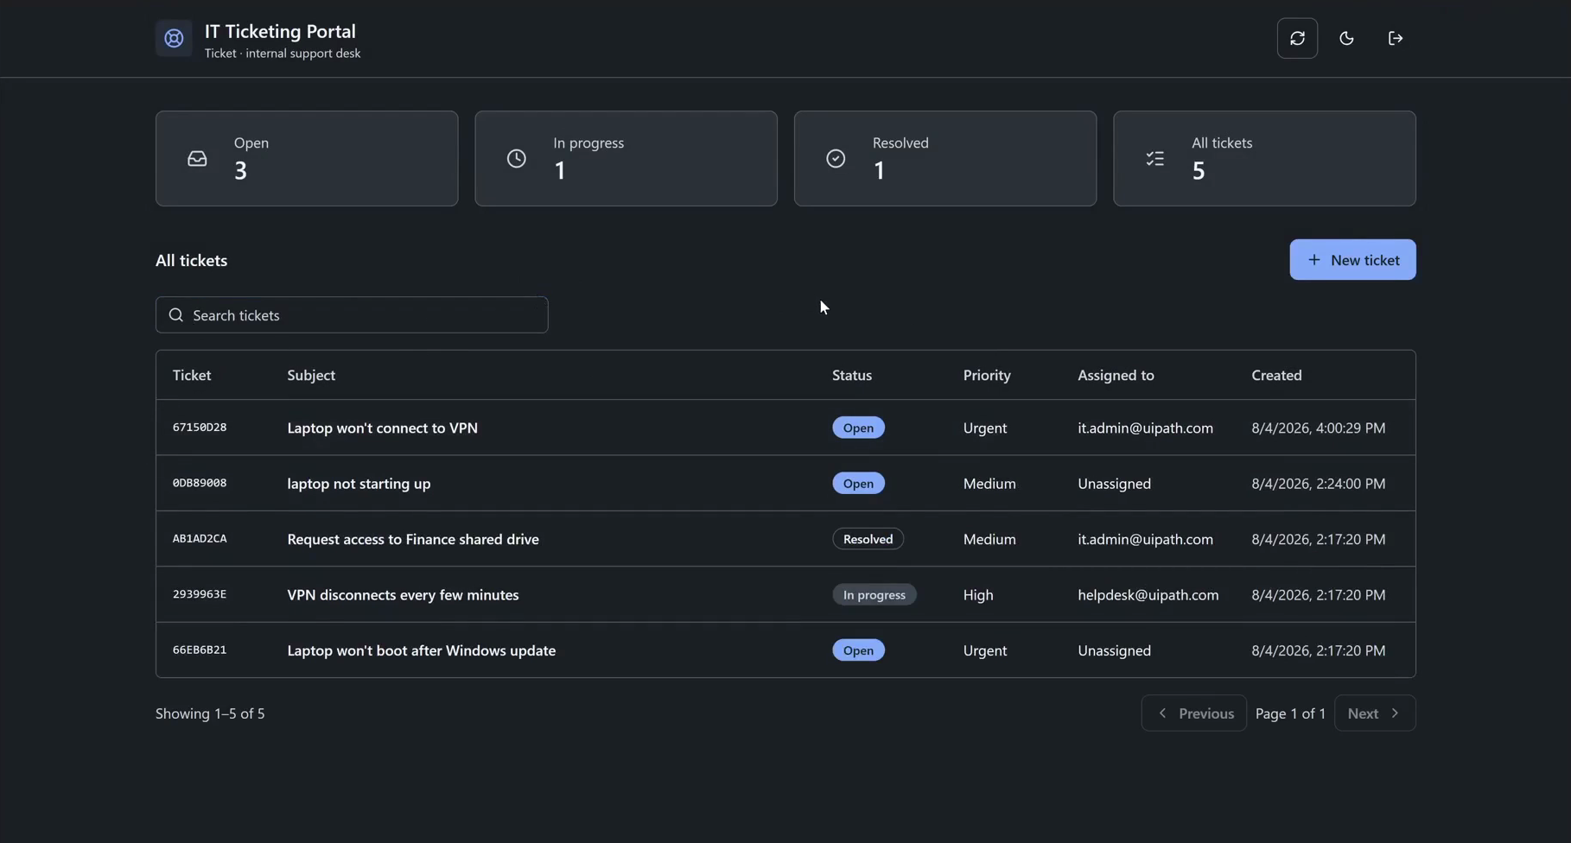Image resolution: width=1571 pixels, height=843 pixels.
Task: Click High priority cell
Action: [978, 595]
